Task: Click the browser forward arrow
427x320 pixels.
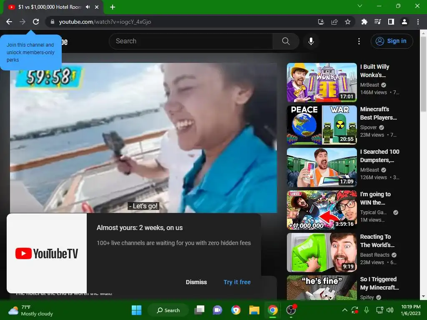Action: pyautogui.click(x=23, y=22)
